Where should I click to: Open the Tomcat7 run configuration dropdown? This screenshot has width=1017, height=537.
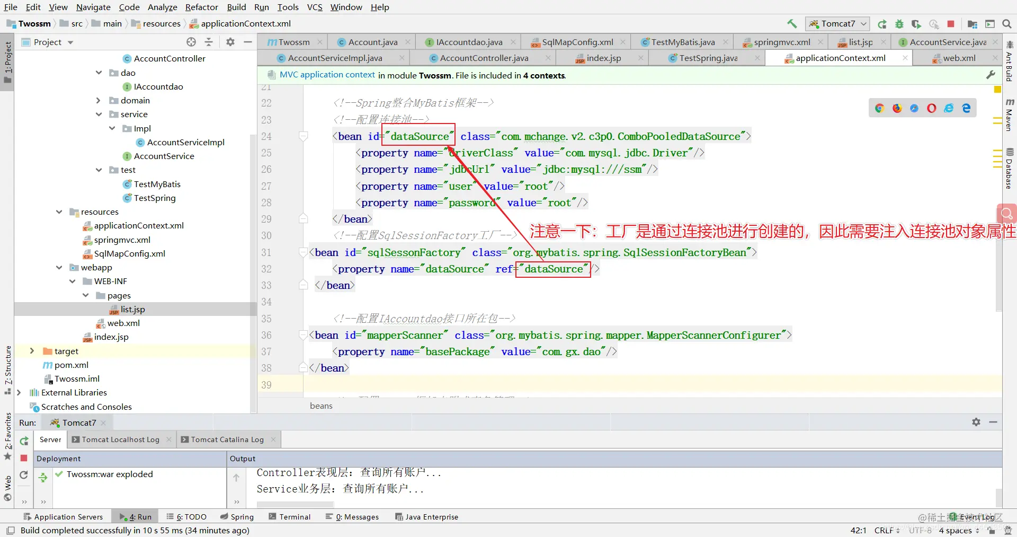coord(837,24)
